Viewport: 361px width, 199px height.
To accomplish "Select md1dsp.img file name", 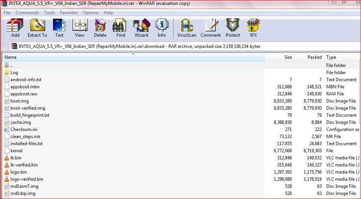I will tap(23, 193).
